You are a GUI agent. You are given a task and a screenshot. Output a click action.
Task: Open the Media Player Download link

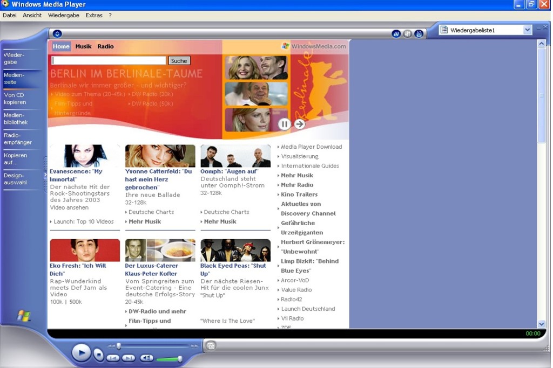pos(312,147)
